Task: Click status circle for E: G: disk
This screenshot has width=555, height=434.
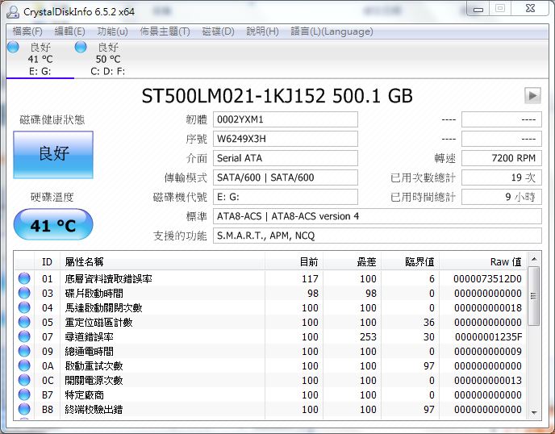Action: coord(13,47)
